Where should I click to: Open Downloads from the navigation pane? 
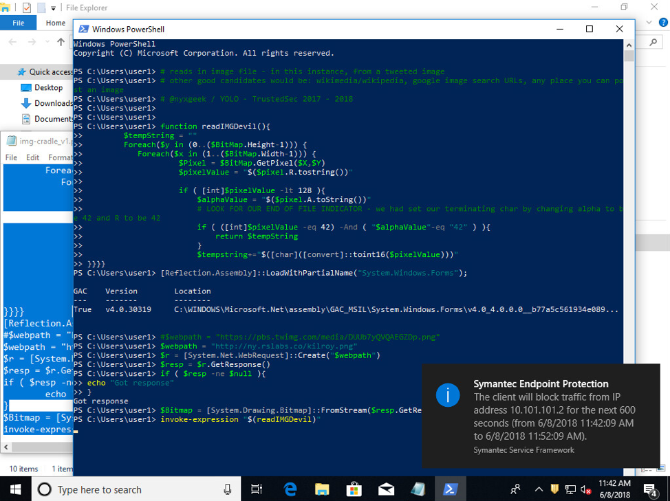click(47, 103)
